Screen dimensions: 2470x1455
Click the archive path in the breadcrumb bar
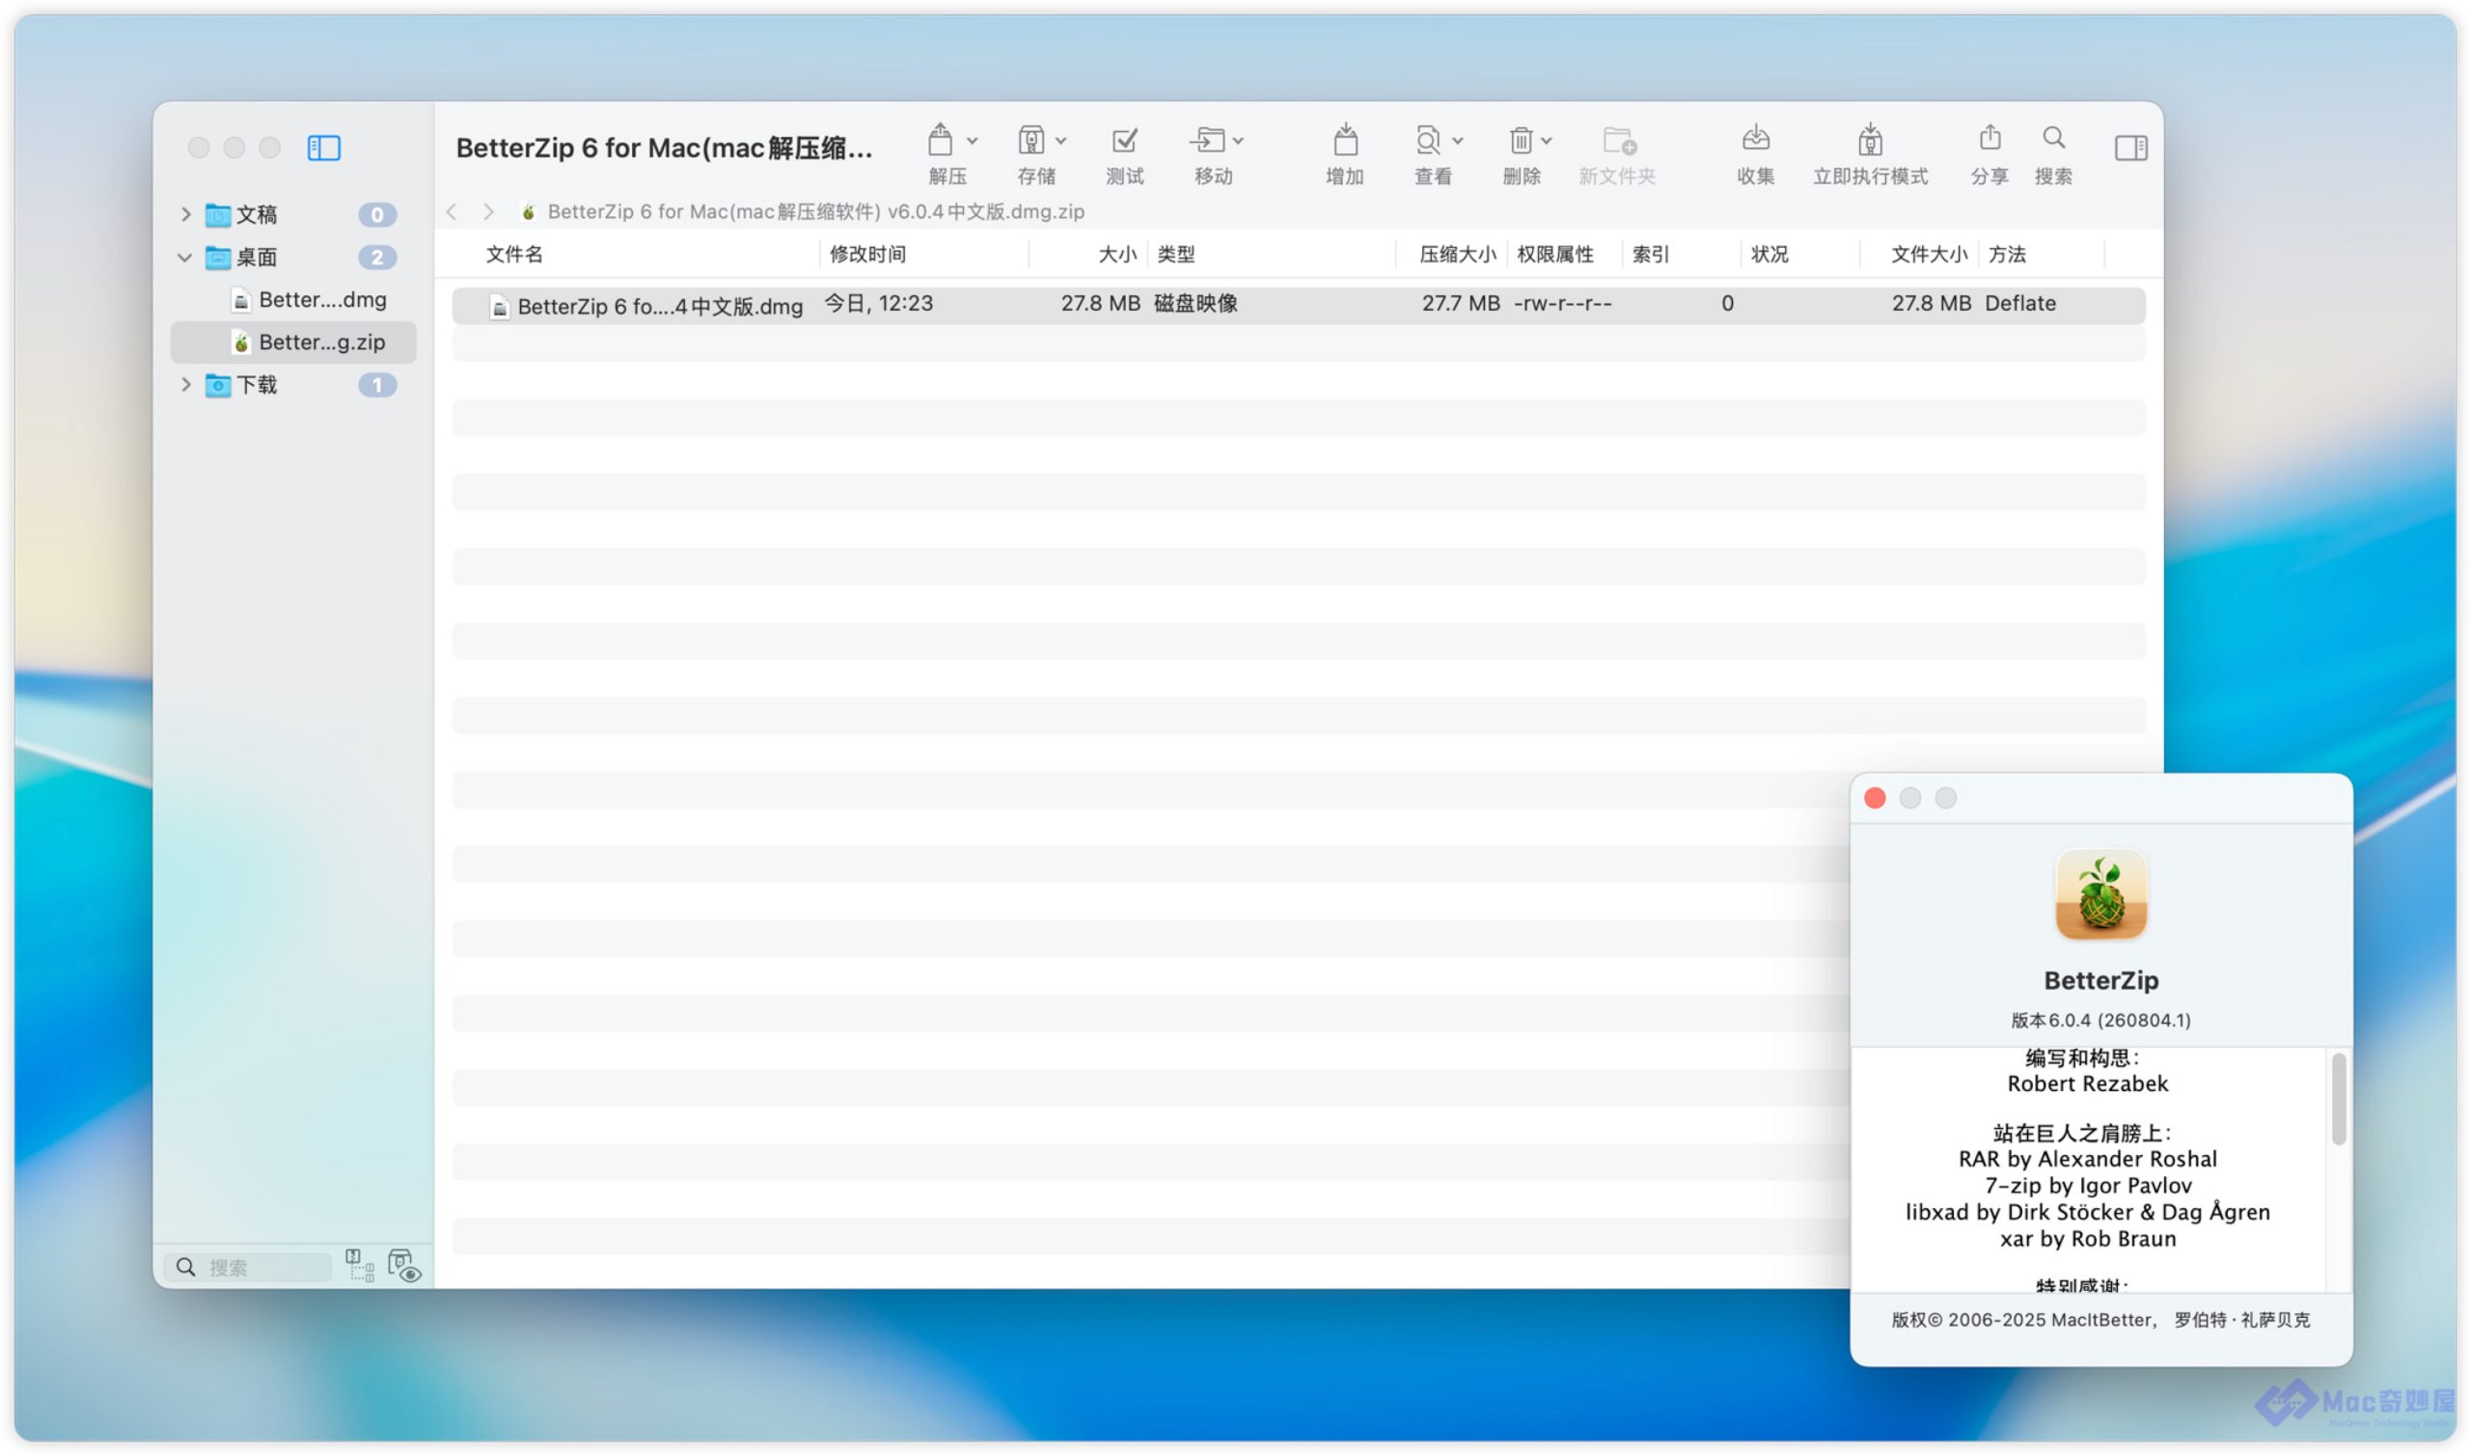click(815, 211)
